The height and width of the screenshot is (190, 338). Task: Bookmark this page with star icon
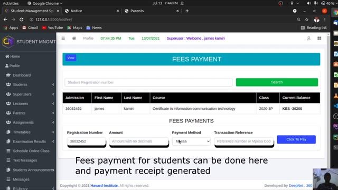click(307, 20)
